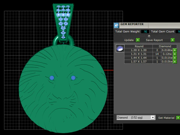Select the 1.30 X 1.30 size cell
The image size is (180, 135).
pos(138,50)
